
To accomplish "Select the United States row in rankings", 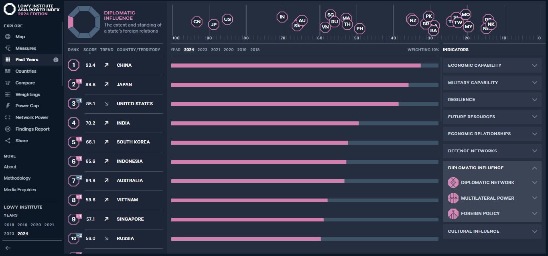I will pyautogui.click(x=116, y=104).
